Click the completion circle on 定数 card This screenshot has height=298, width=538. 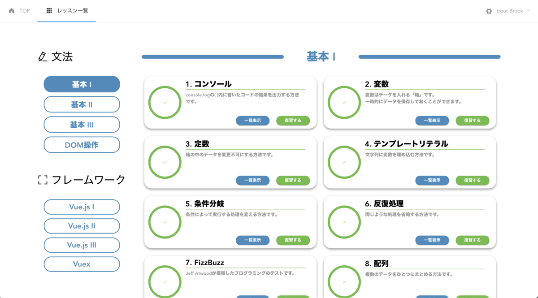click(165, 162)
